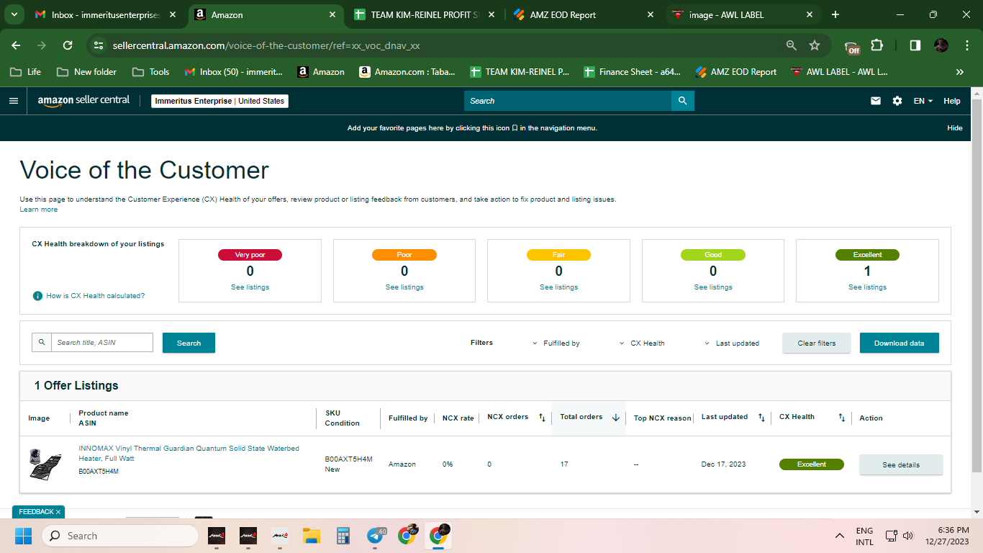Click the Windows taskbar Search box
Image resolution: width=983 pixels, height=553 pixels.
coord(119,536)
